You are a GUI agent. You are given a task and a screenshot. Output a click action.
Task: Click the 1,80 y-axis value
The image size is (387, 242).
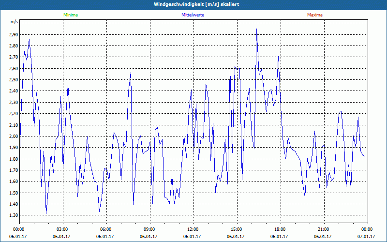tap(14, 159)
